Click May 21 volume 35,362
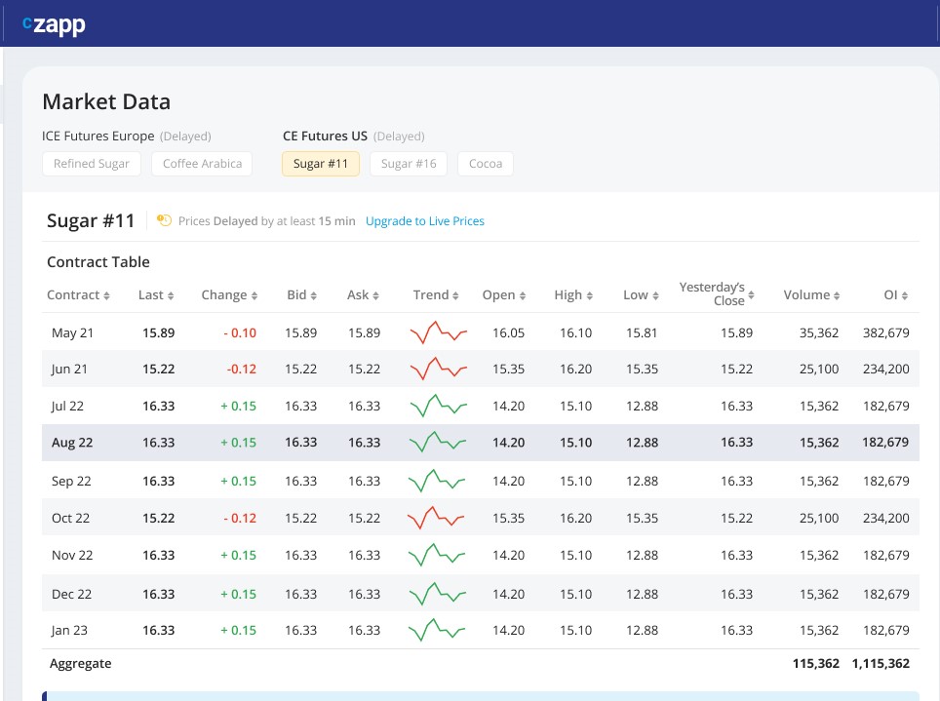This screenshot has width=940, height=701. tap(819, 332)
